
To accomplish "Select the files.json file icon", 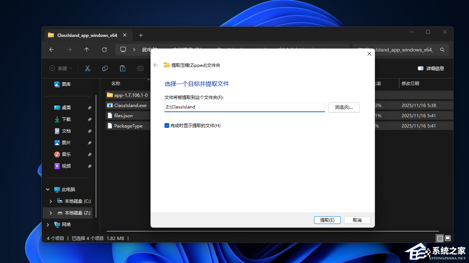I will [x=110, y=115].
